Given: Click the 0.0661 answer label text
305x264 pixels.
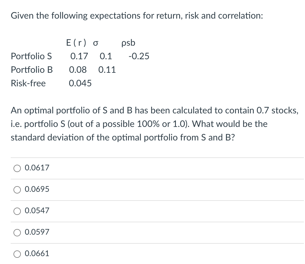Looking at the screenshot, I should tap(37, 254).
